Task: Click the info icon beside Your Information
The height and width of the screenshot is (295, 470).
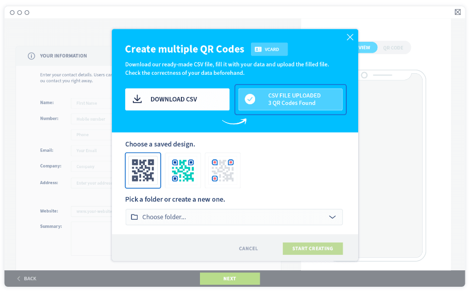Action: (31, 56)
